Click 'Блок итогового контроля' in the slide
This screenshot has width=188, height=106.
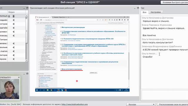(x=72, y=69)
